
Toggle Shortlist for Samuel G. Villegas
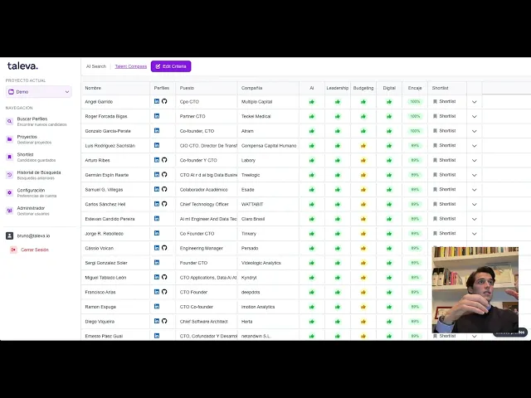pyautogui.click(x=445, y=190)
